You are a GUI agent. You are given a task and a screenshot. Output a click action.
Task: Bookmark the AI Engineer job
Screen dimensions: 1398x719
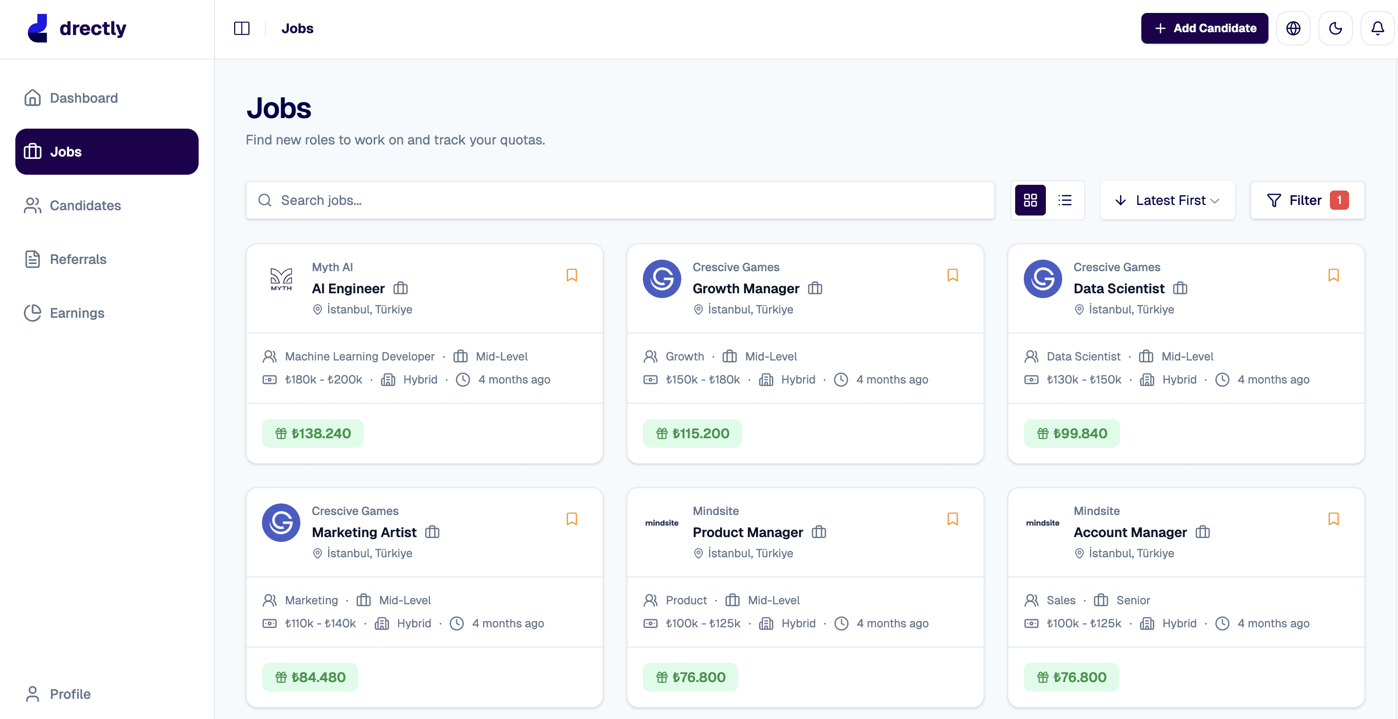[571, 275]
